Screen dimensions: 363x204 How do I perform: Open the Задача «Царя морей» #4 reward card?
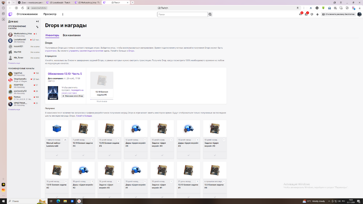tap(162, 139)
